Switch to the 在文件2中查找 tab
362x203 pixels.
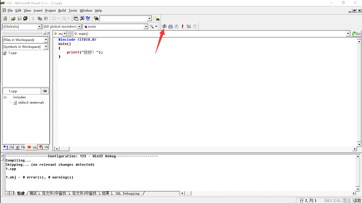[84, 193]
